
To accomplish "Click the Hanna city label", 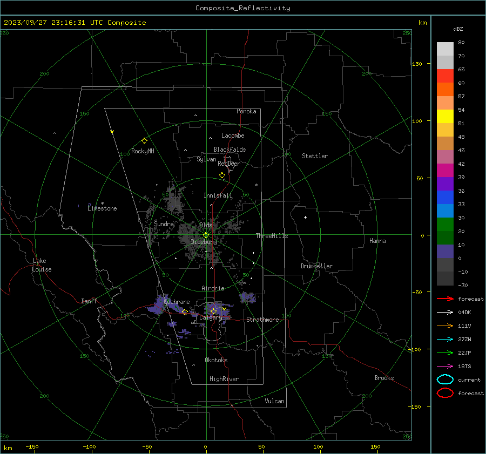I will pos(377,241).
